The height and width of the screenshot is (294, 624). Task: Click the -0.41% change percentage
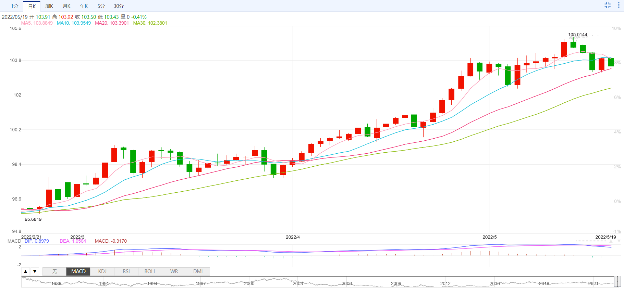point(139,17)
